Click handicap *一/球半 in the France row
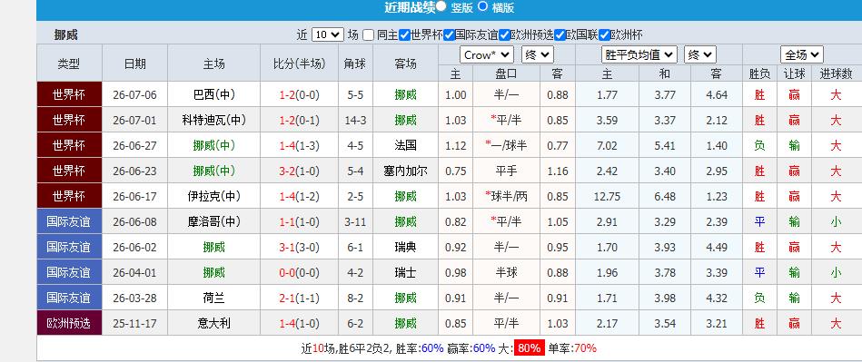 (506, 145)
